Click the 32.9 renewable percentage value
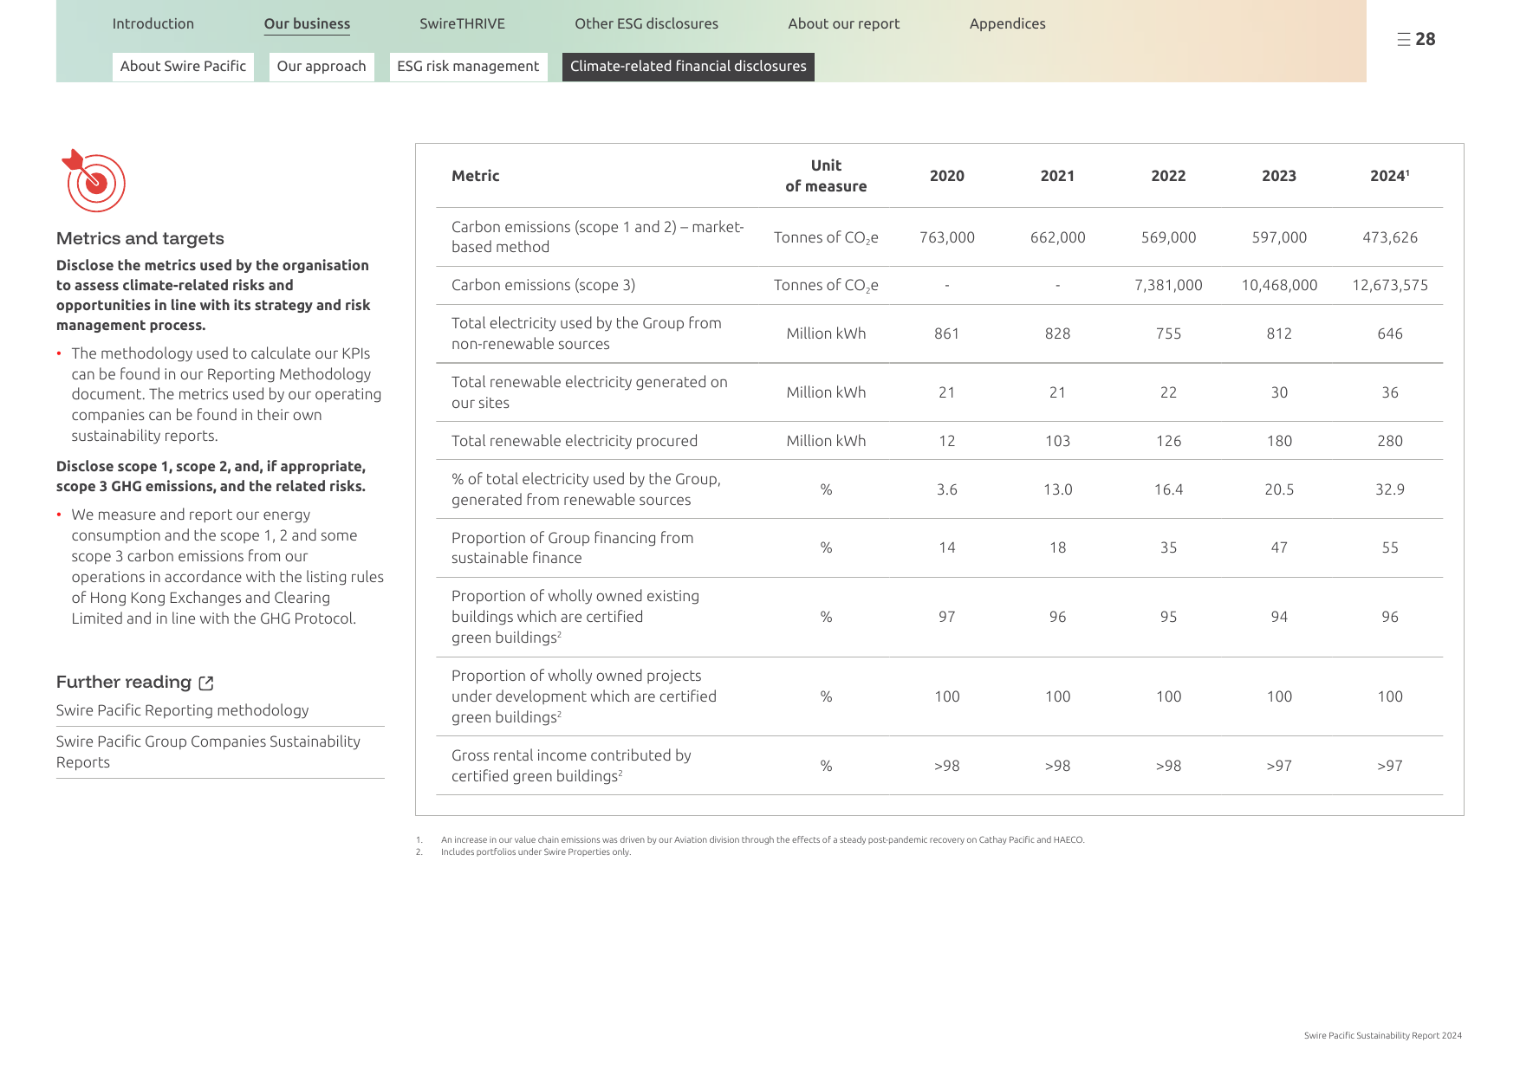The image size is (1520, 1075). click(x=1390, y=489)
